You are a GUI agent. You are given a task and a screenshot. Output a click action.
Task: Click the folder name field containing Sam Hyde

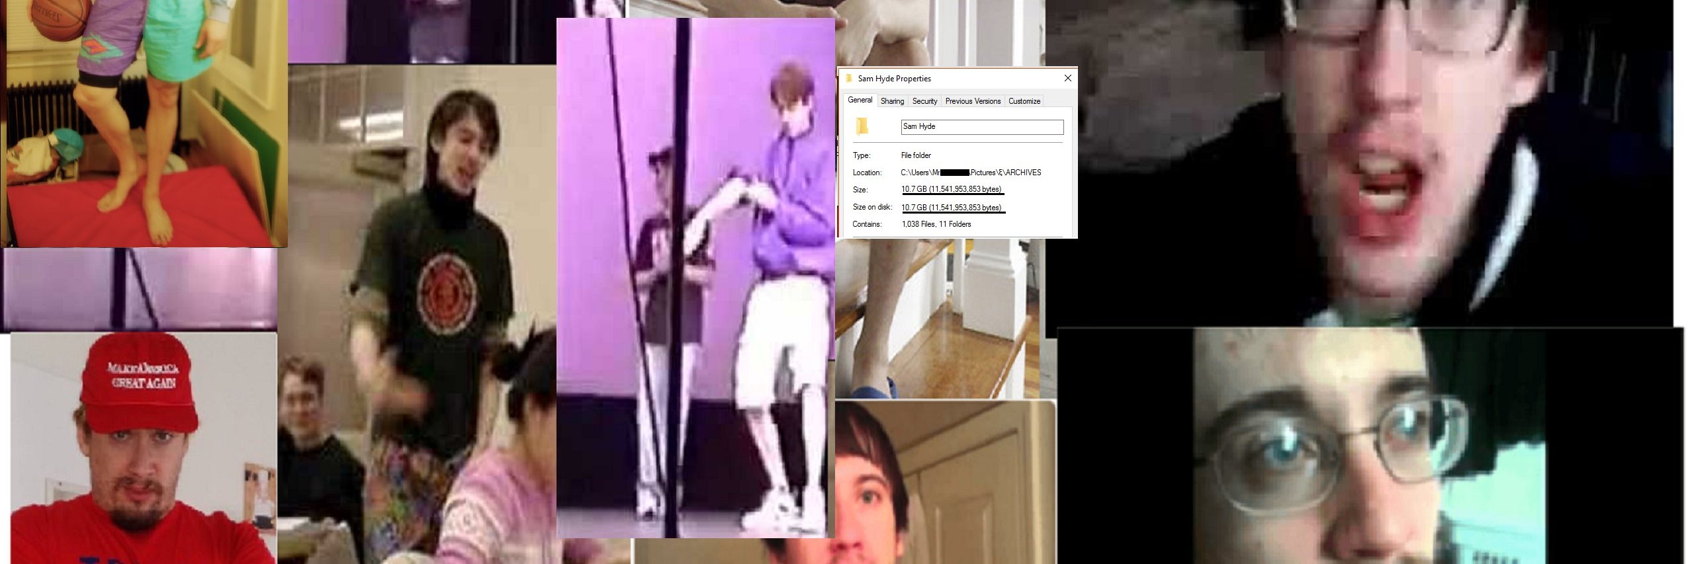[982, 127]
